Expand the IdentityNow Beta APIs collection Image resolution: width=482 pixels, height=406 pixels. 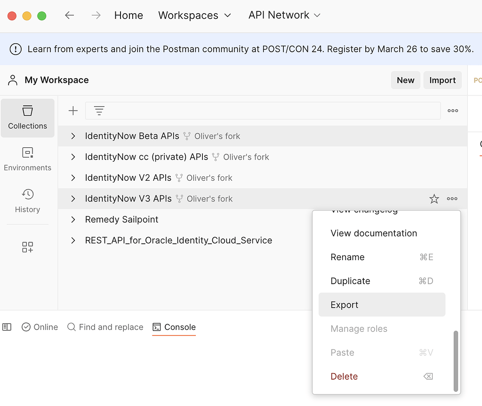73,136
